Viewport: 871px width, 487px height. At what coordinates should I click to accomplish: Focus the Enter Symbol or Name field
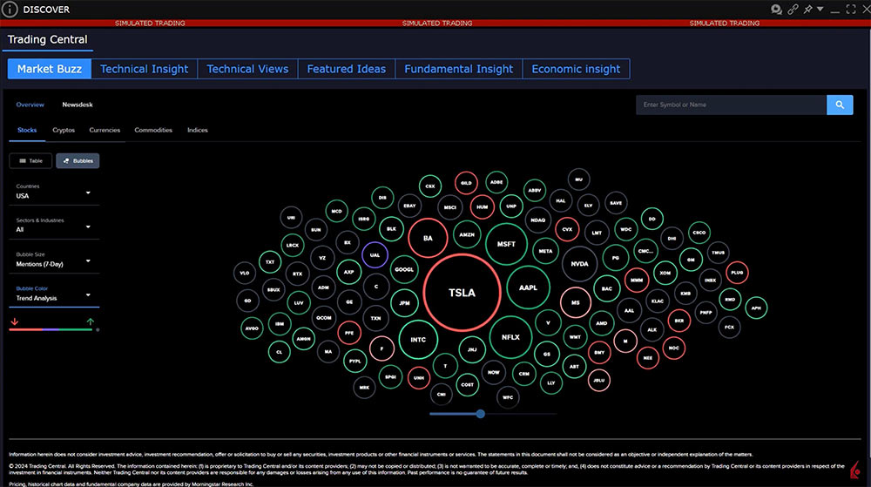[x=731, y=105]
